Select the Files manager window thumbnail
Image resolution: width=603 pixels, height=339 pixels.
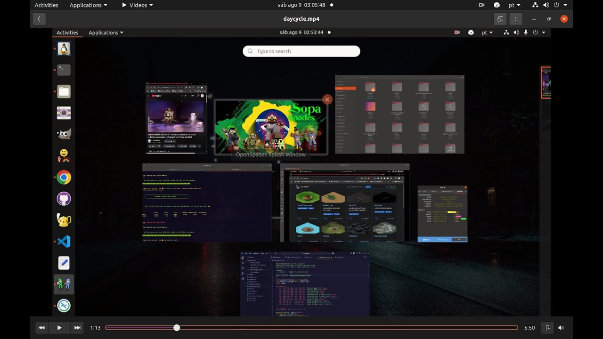[x=399, y=114]
